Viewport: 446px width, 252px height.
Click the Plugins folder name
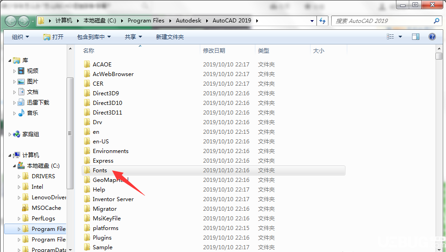tap(102, 238)
